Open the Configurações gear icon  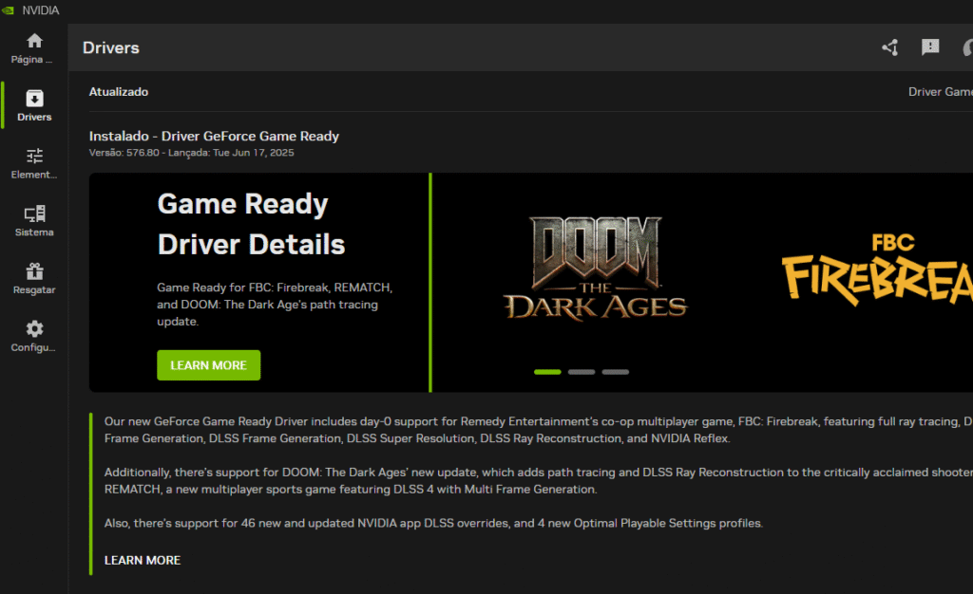click(35, 328)
